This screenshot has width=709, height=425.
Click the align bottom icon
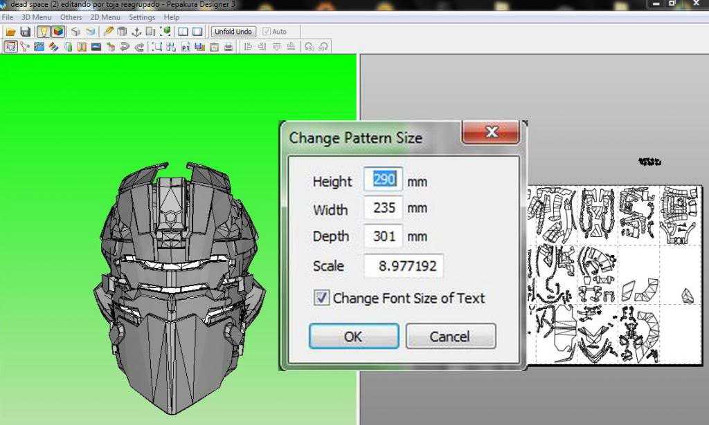tap(291, 46)
